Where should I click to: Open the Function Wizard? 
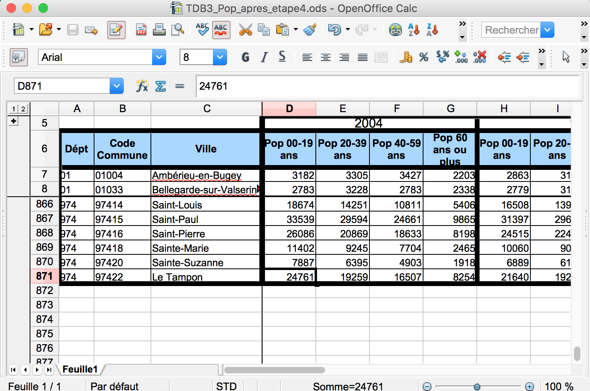pos(142,86)
